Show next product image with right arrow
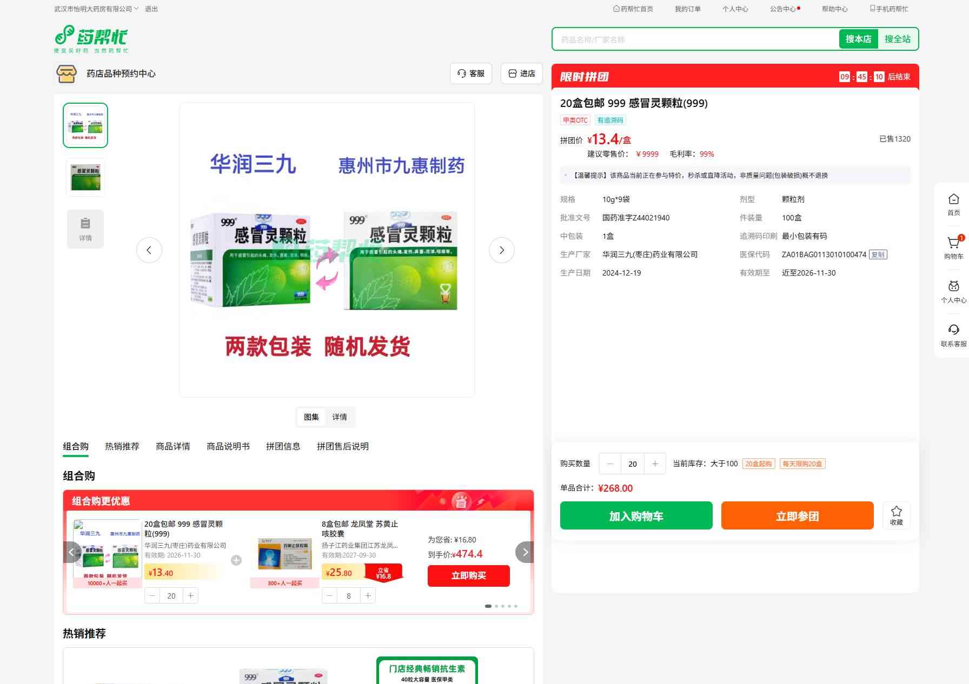969x684 pixels. point(501,250)
